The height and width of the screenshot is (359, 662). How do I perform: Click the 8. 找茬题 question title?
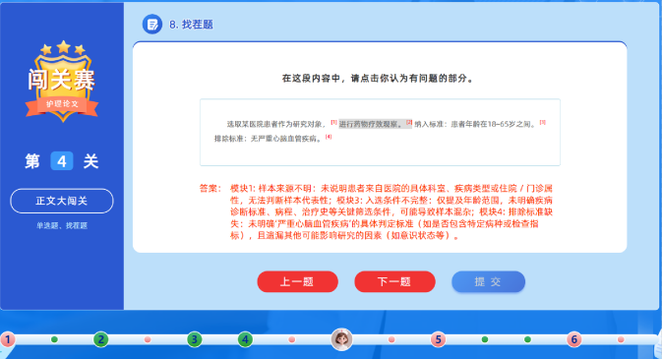pyautogui.click(x=191, y=25)
